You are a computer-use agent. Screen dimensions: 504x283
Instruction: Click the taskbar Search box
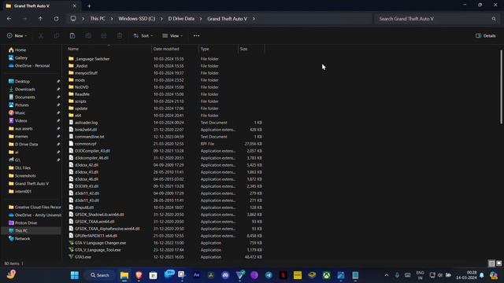pyautogui.click(x=100, y=275)
